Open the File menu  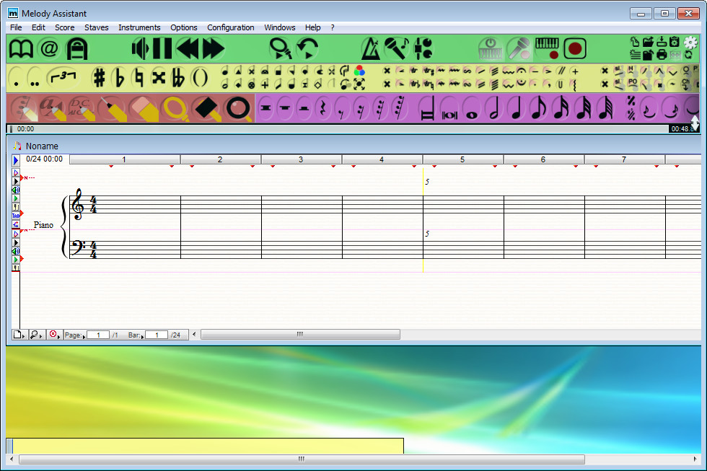16,27
